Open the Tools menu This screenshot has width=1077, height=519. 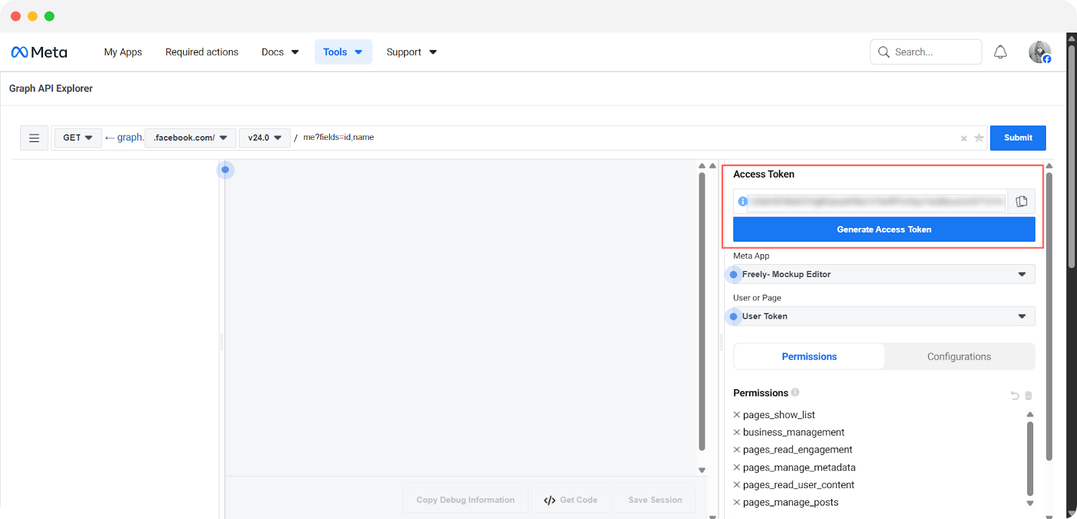[343, 52]
